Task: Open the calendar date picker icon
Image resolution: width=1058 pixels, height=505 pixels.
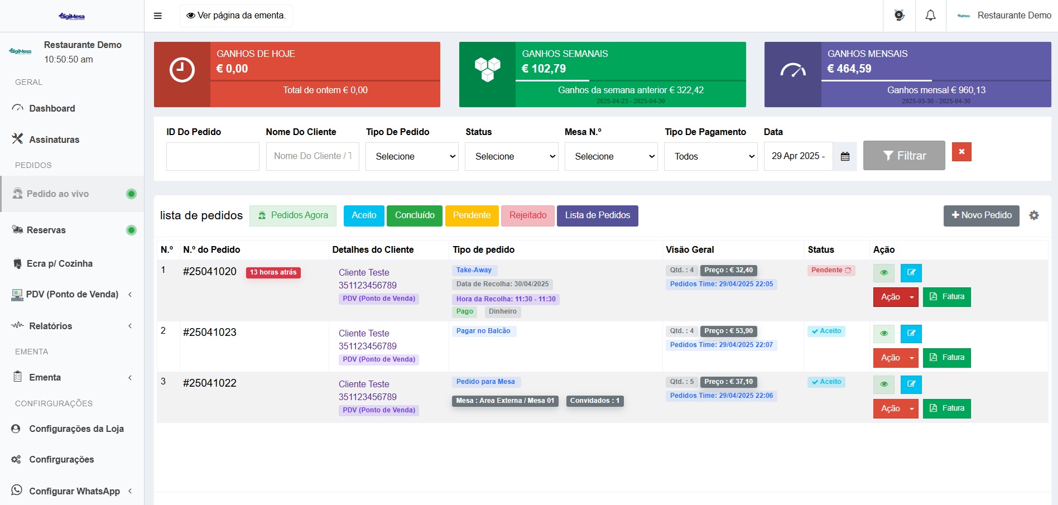Action: pyautogui.click(x=845, y=157)
